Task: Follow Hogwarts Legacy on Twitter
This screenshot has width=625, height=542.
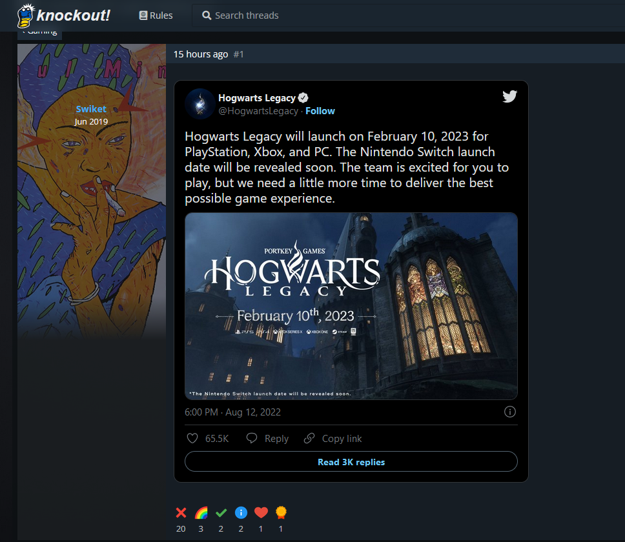Action: (320, 111)
